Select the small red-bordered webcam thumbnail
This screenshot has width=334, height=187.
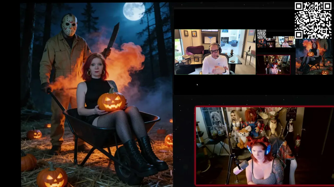[x=273, y=65]
